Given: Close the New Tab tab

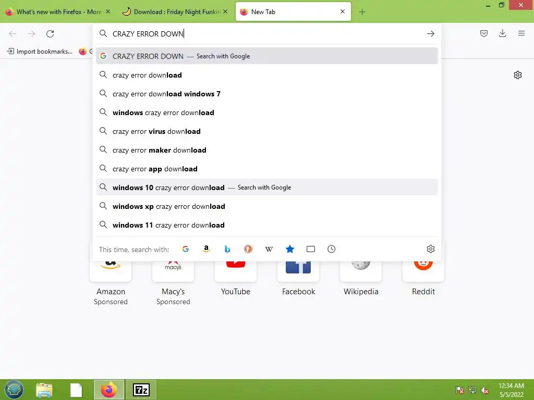Looking at the screenshot, I should pyautogui.click(x=343, y=11).
